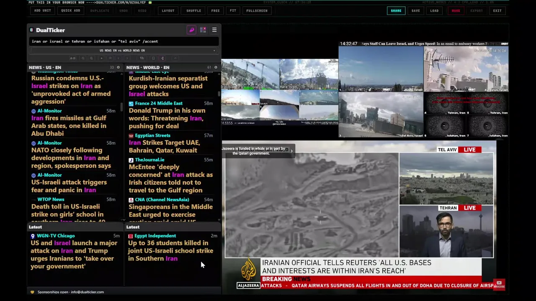Click the ticker search query field
Screen dimensions: 536x301
click(x=124, y=41)
